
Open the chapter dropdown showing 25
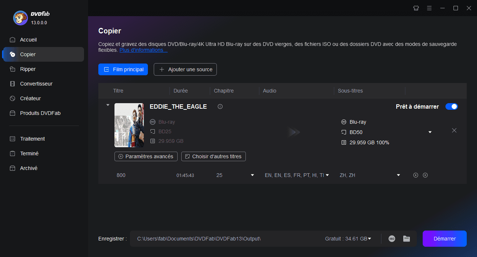pos(252,175)
